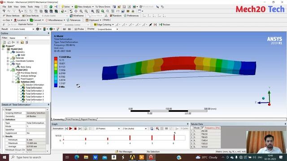Viewport: 287px width, 161px height.
Task: Select the Rotate view tool
Action: pos(71,11)
